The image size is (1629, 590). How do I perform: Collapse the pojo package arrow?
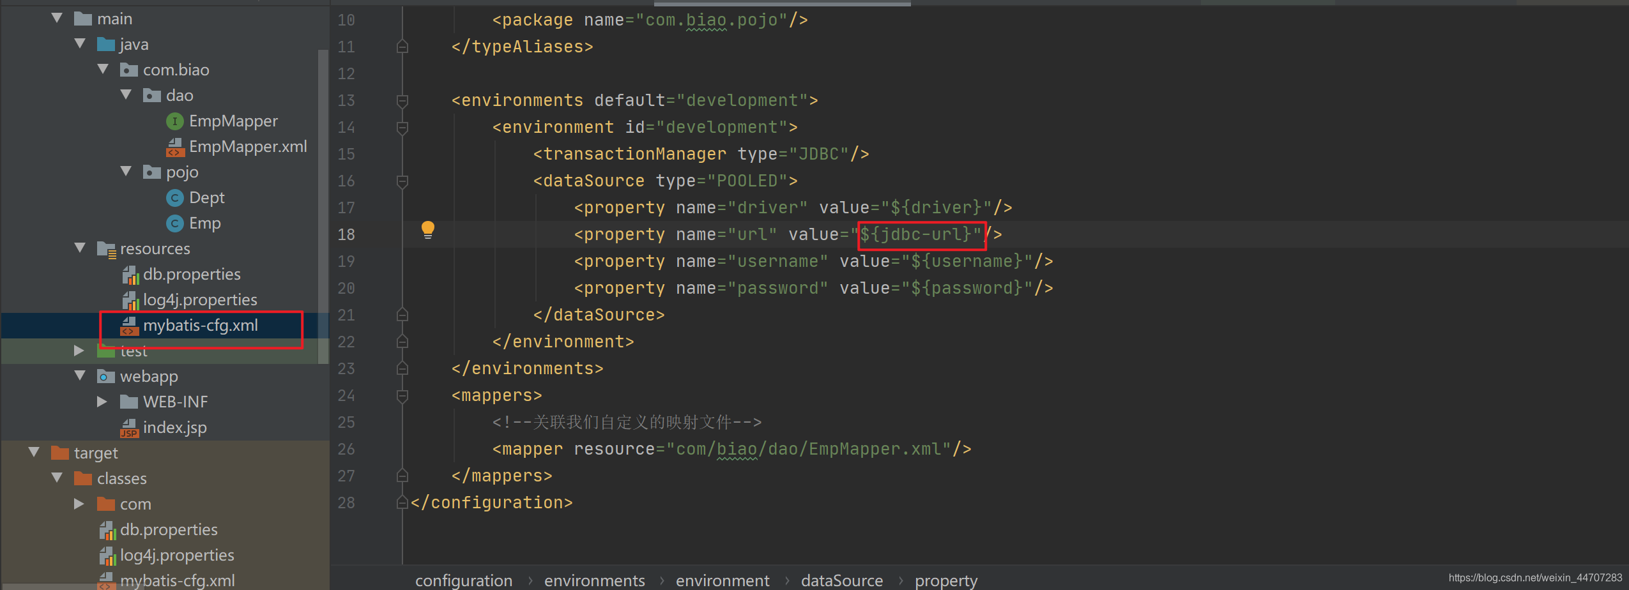tap(126, 172)
